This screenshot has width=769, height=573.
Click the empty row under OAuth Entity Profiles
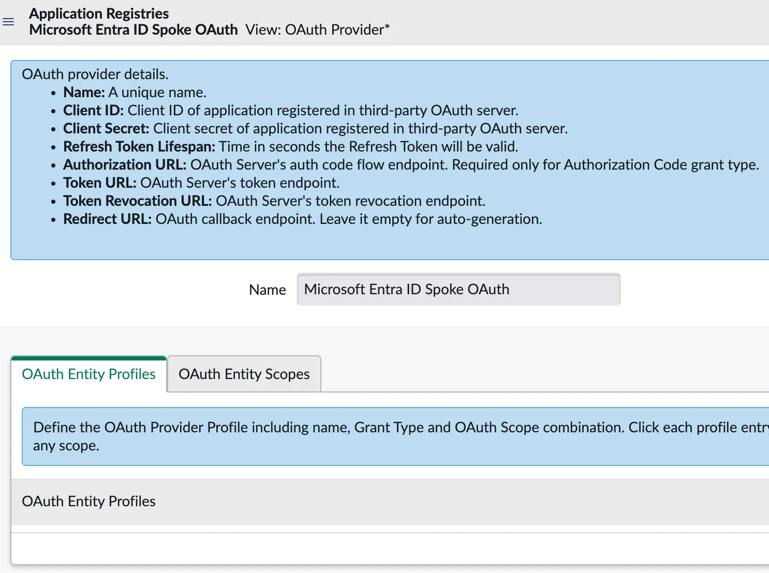point(390,548)
